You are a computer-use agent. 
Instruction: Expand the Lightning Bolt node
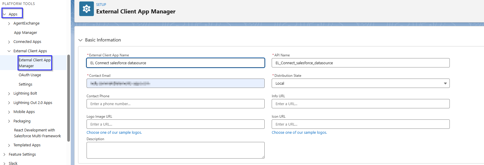coord(9,94)
